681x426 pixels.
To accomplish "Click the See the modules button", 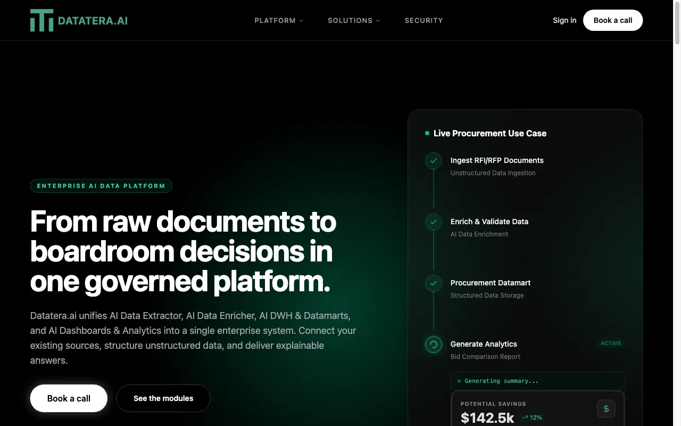I will [x=163, y=398].
